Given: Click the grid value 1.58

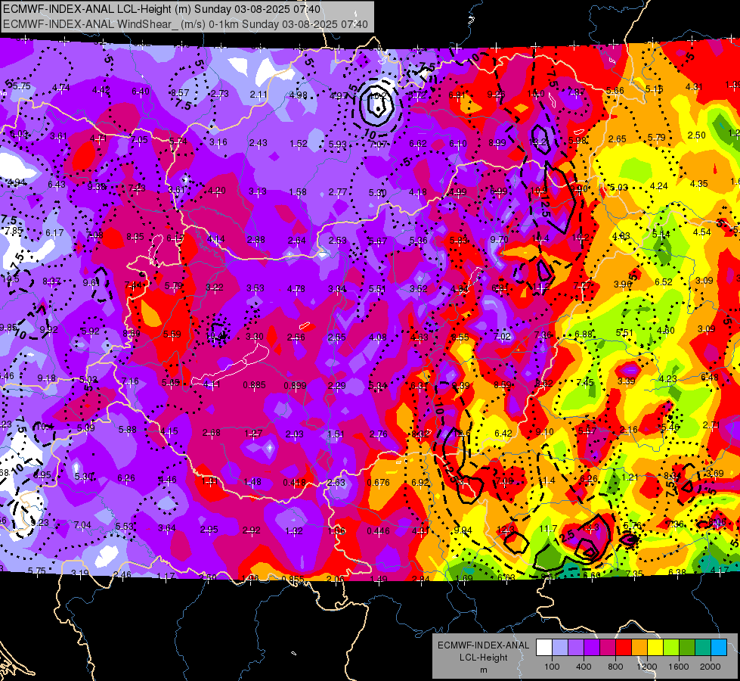Looking at the screenshot, I should pos(298,192).
